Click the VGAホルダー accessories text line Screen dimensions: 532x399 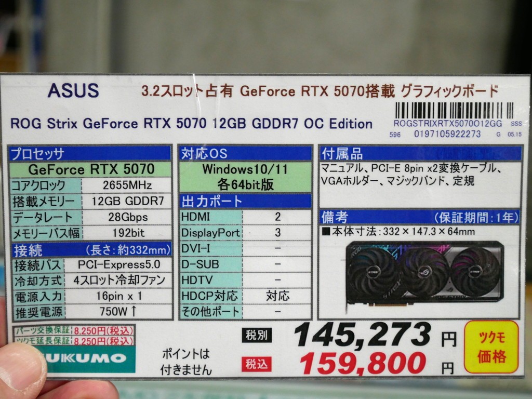pos(397,181)
